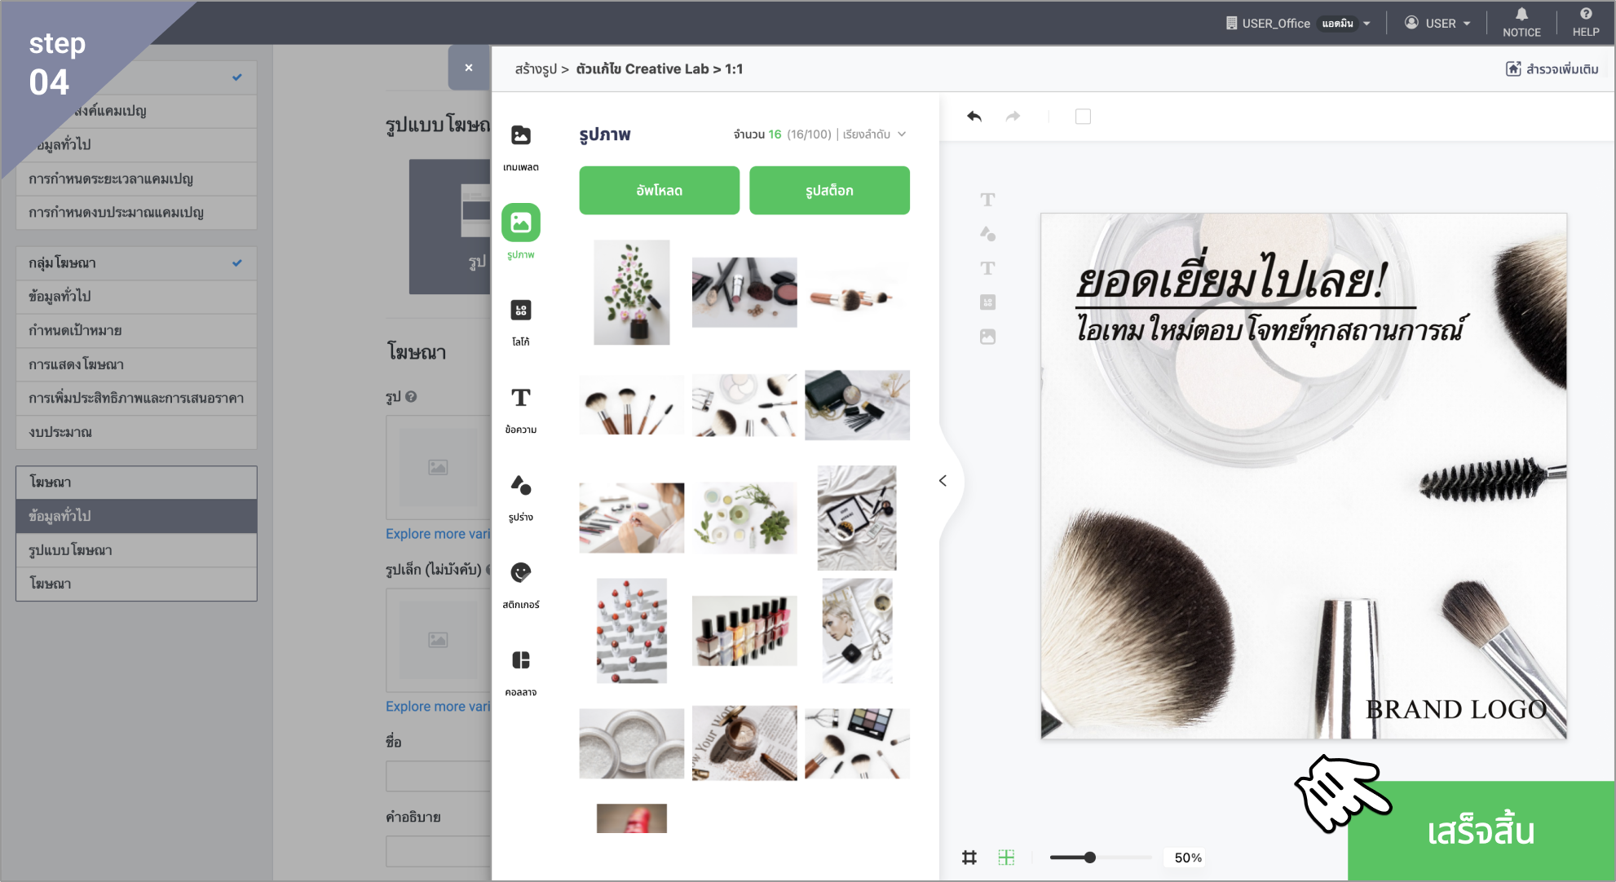Toggle the green grid guide icon
Viewport: 1616px width, 882px height.
coord(1006,858)
